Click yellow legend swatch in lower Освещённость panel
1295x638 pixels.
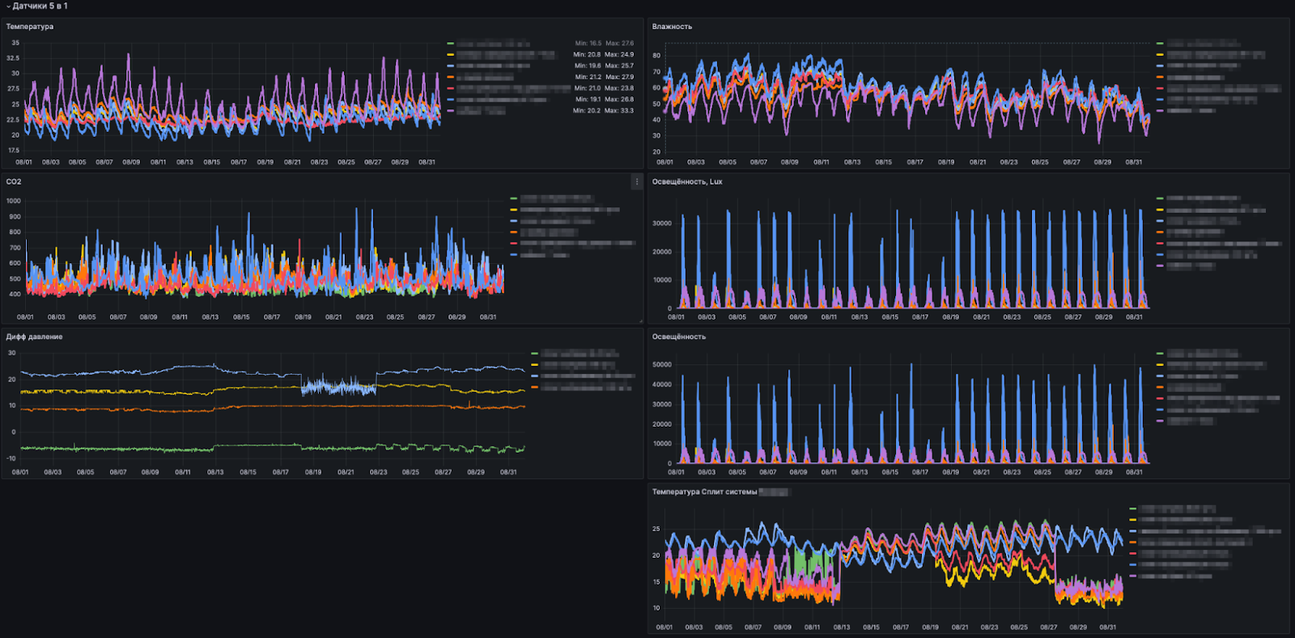click(1160, 365)
